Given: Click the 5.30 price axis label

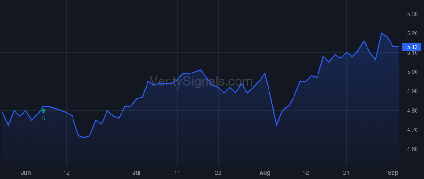Looking at the screenshot, I should (x=412, y=14).
